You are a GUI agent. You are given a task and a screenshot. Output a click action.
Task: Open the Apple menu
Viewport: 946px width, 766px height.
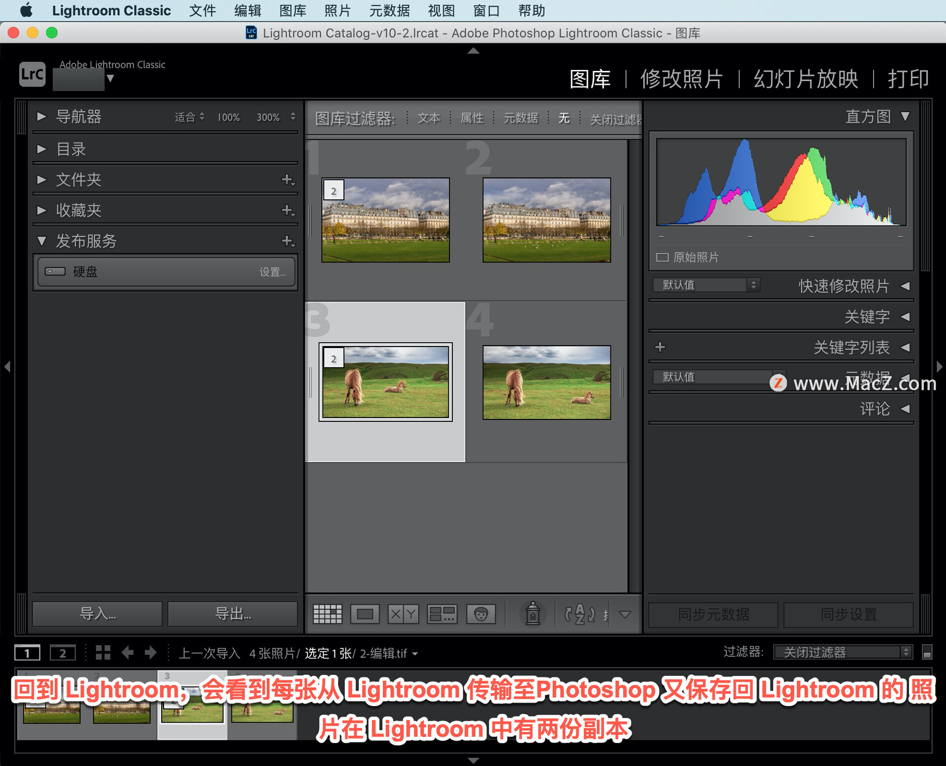pos(27,10)
